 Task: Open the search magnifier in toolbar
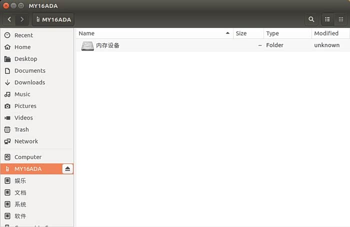click(311, 19)
